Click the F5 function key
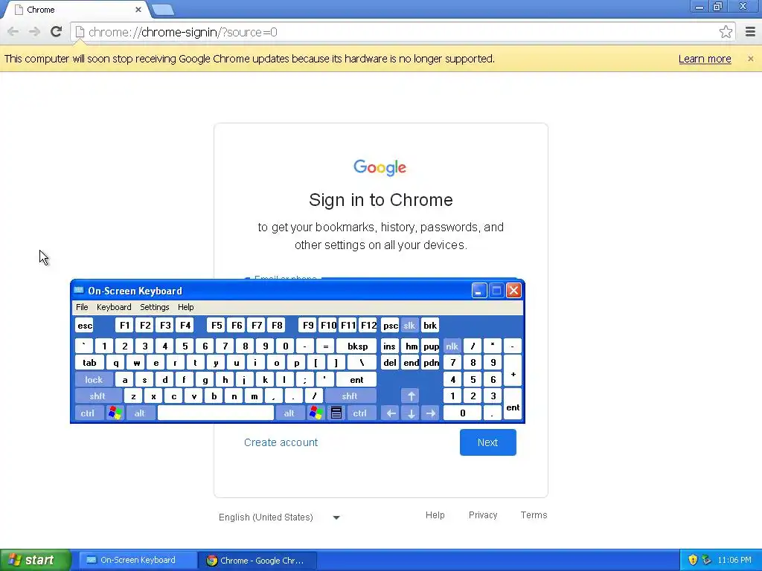The width and height of the screenshot is (762, 571). (x=217, y=326)
